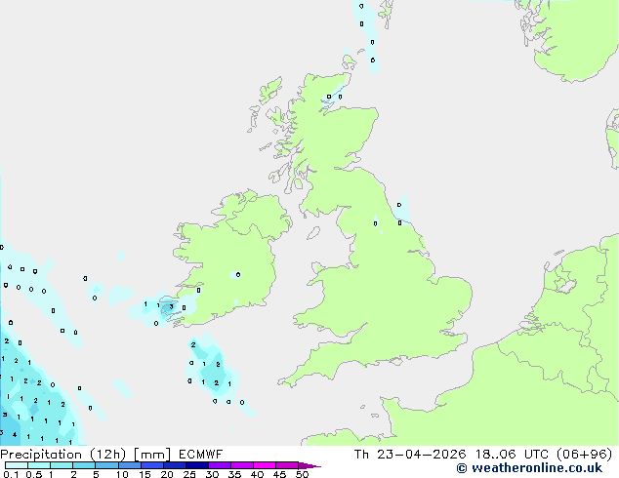Select the 45–50 mm legend swatch
Screen dimensions: 619x478
pyautogui.click(x=287, y=465)
